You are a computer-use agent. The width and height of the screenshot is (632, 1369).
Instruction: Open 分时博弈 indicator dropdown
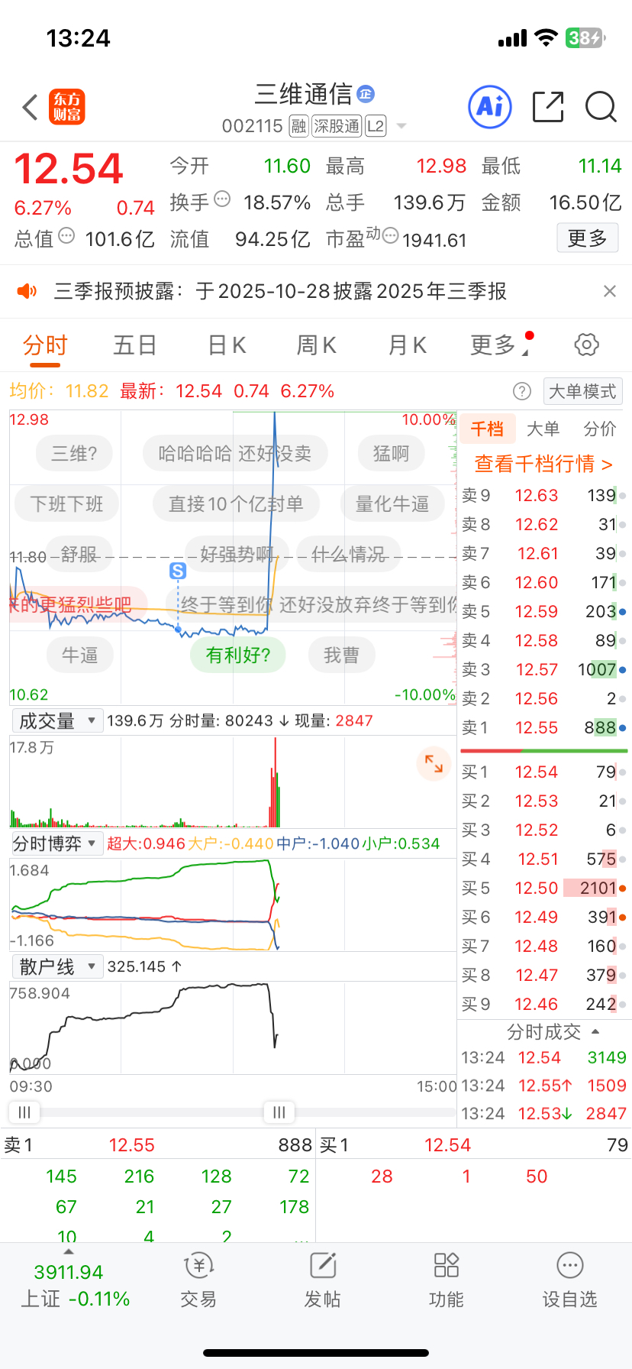pyautogui.click(x=58, y=843)
